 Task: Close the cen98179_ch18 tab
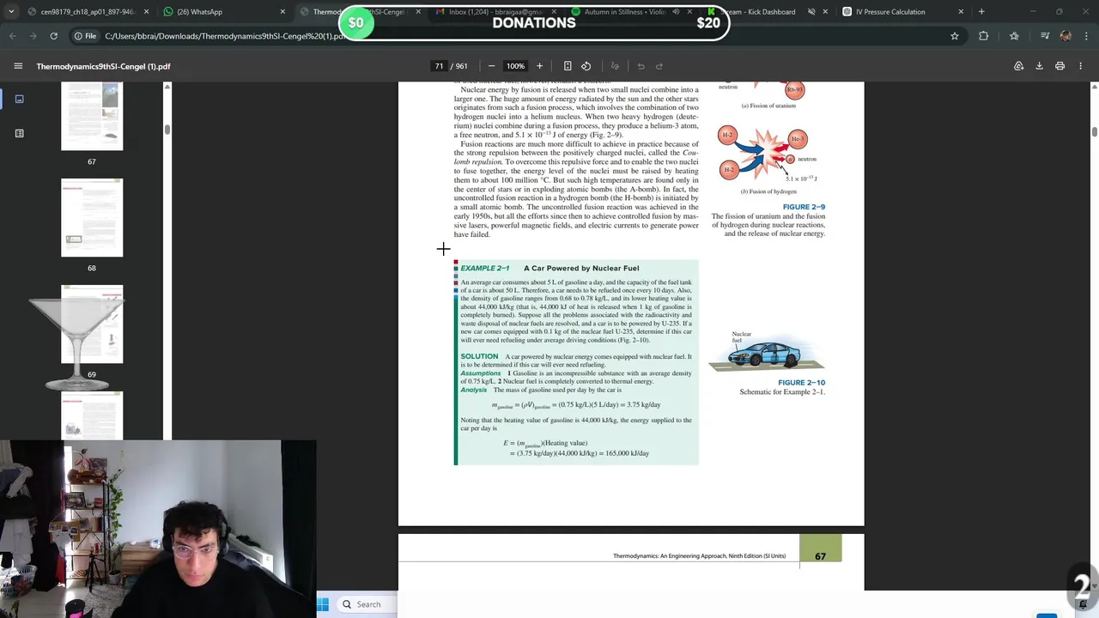pos(146,12)
